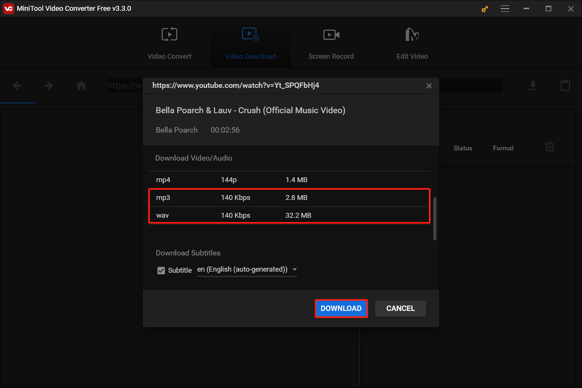This screenshot has height=388, width=582.
Task: Click the home icon in the browser bar
Action: [81, 86]
